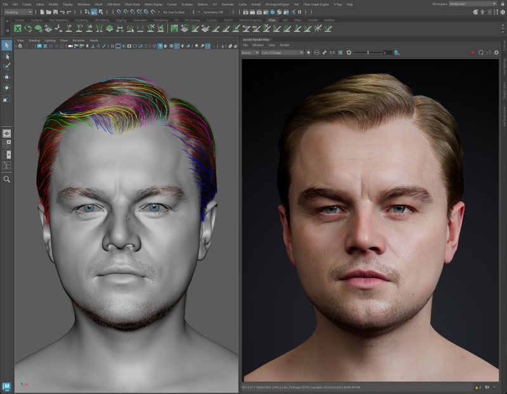Switch to the Sculpting shelf tab
The height and width of the screenshot is (394, 507).
tap(82, 20)
